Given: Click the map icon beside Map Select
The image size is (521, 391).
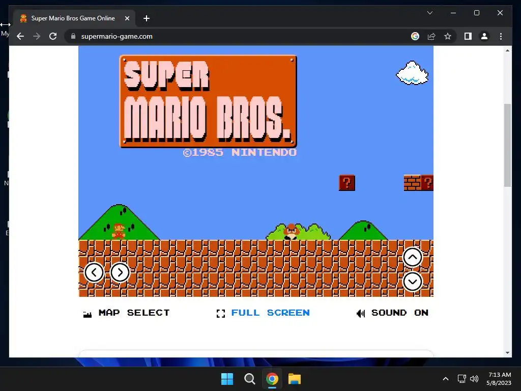Looking at the screenshot, I should click(x=88, y=314).
